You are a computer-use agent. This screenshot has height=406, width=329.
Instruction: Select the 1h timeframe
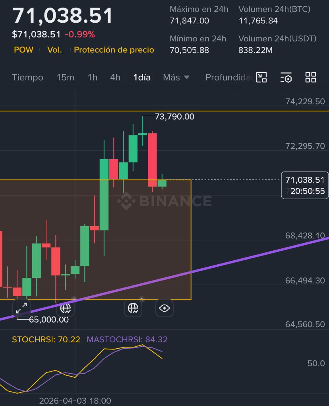(93, 77)
